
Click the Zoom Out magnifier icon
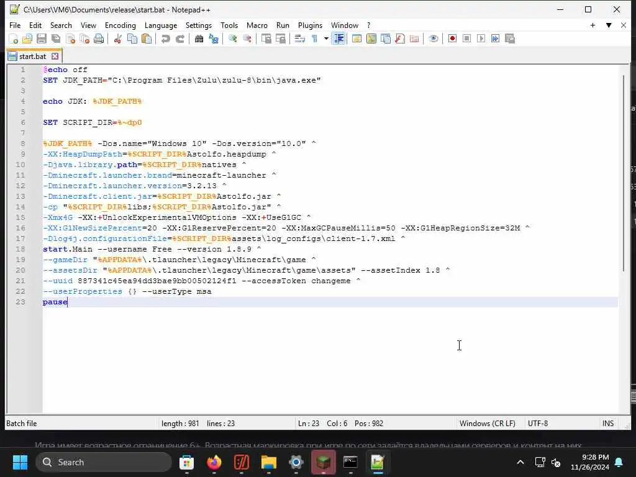pos(247,39)
